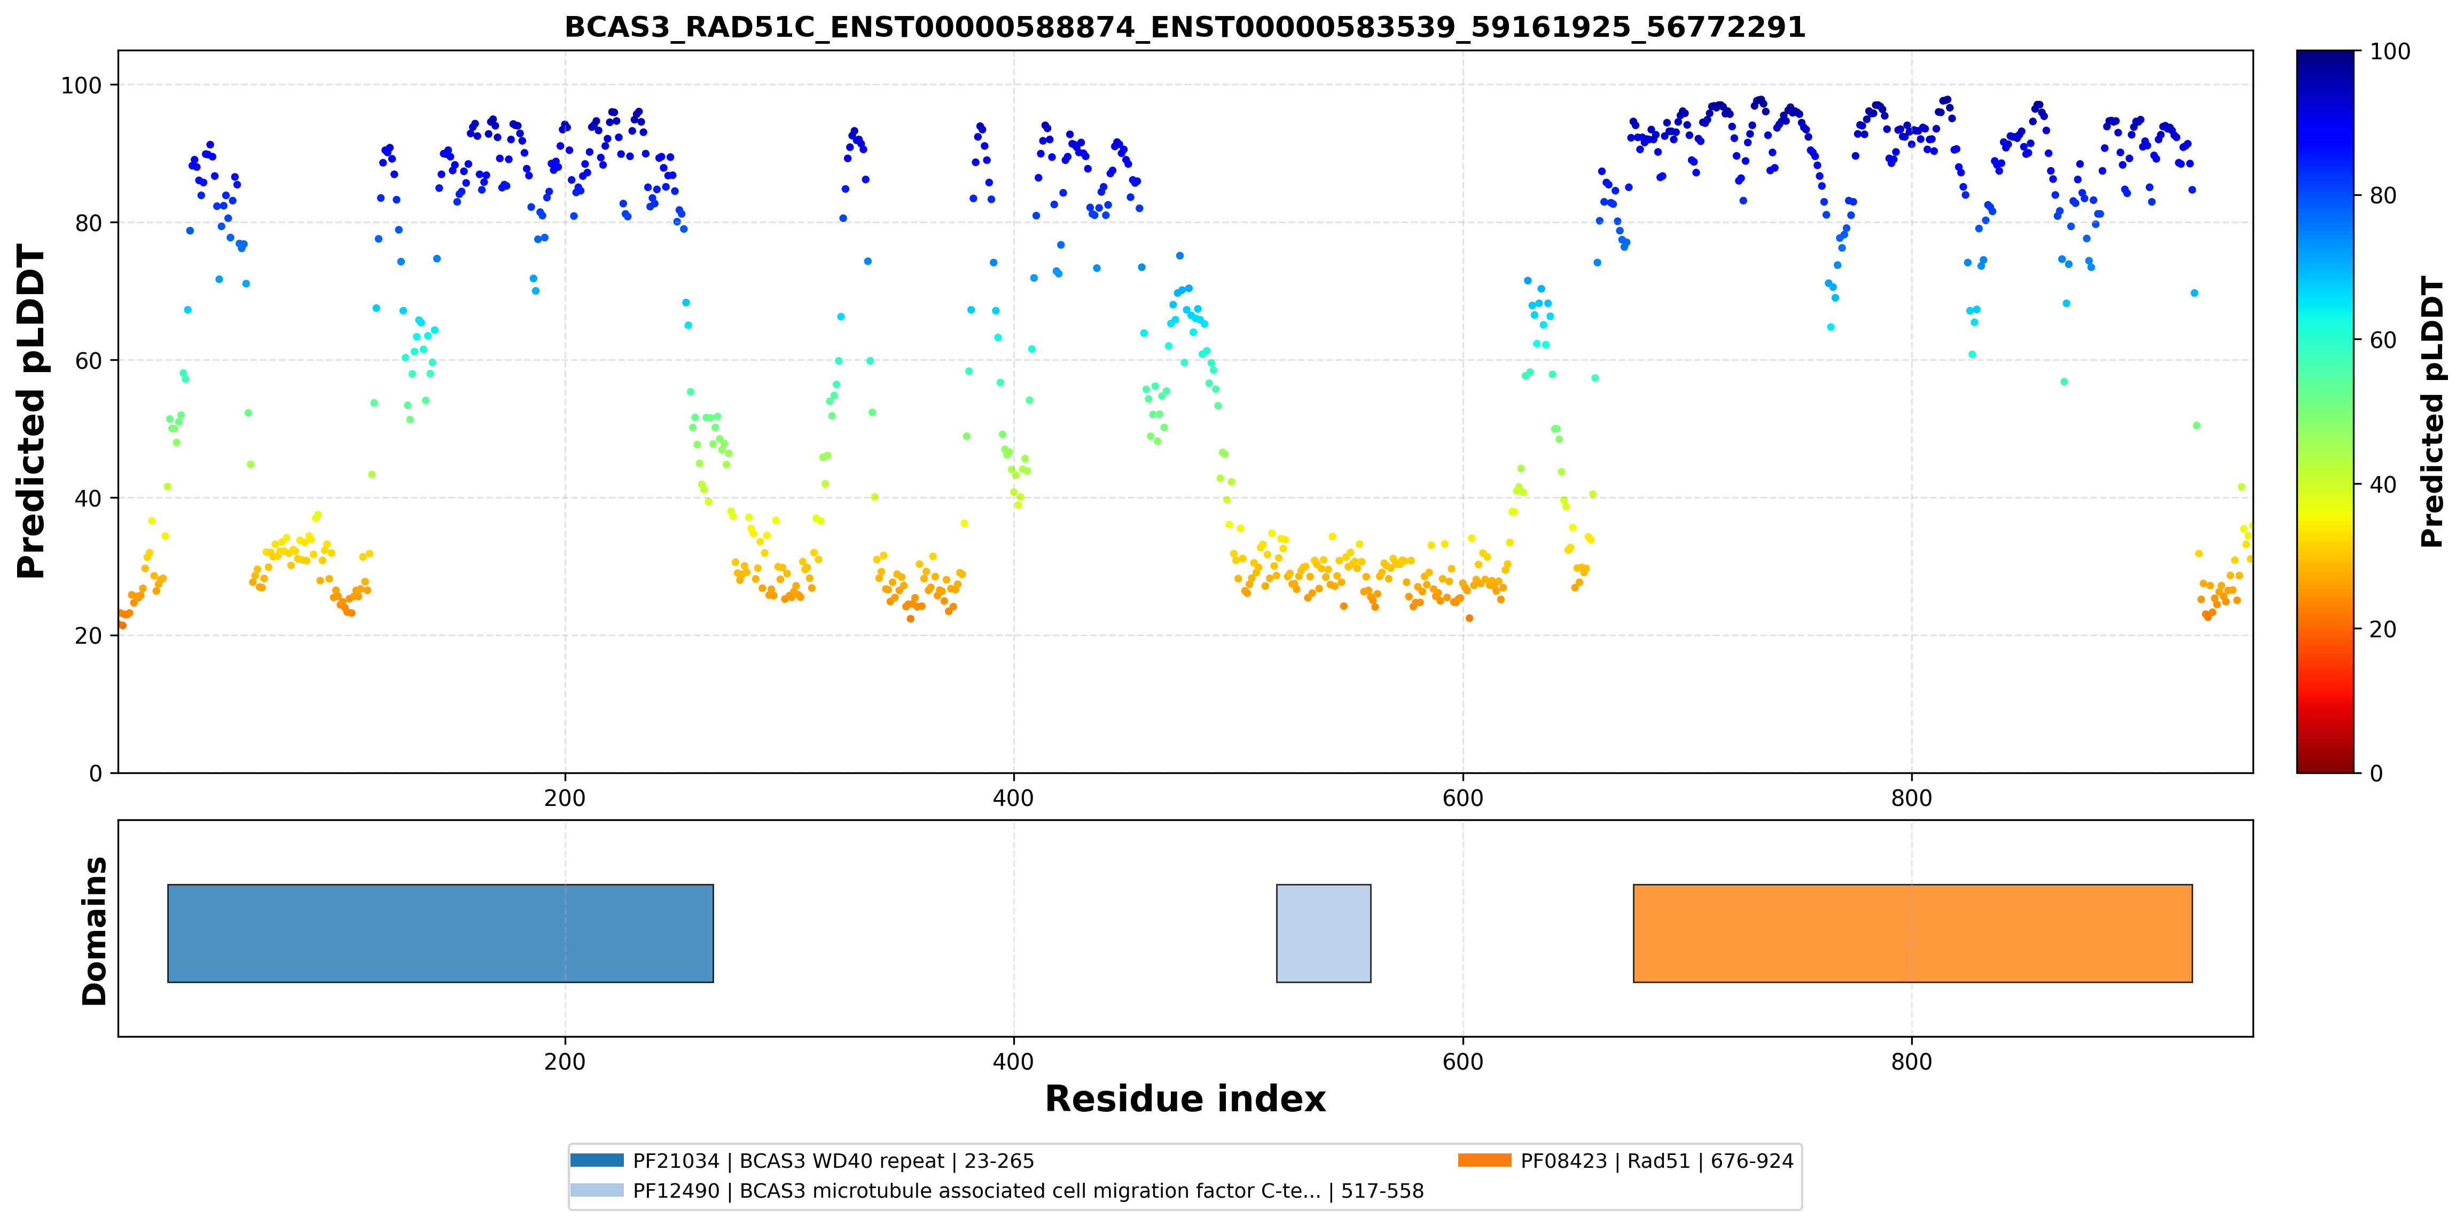Click the Predicted pLDDT y-axis label

(x=32, y=412)
